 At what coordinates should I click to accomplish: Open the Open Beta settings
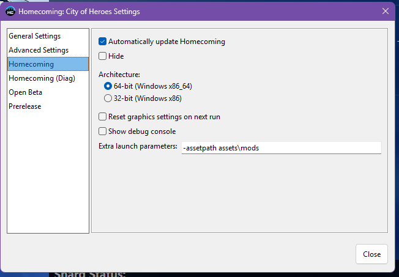[25, 92]
